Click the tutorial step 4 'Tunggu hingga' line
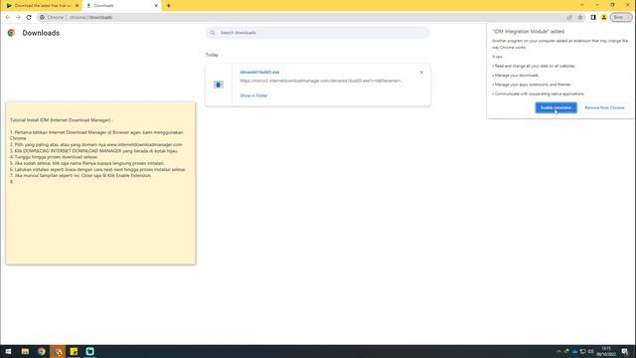Screen dimensions: 636x358 click(x=54, y=157)
